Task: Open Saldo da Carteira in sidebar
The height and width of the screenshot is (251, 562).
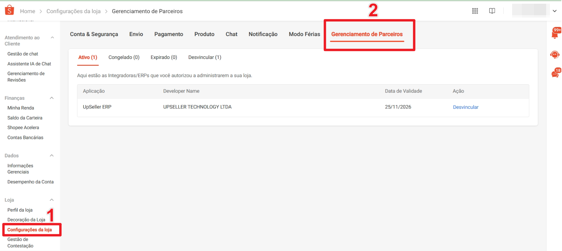Action: pos(25,118)
